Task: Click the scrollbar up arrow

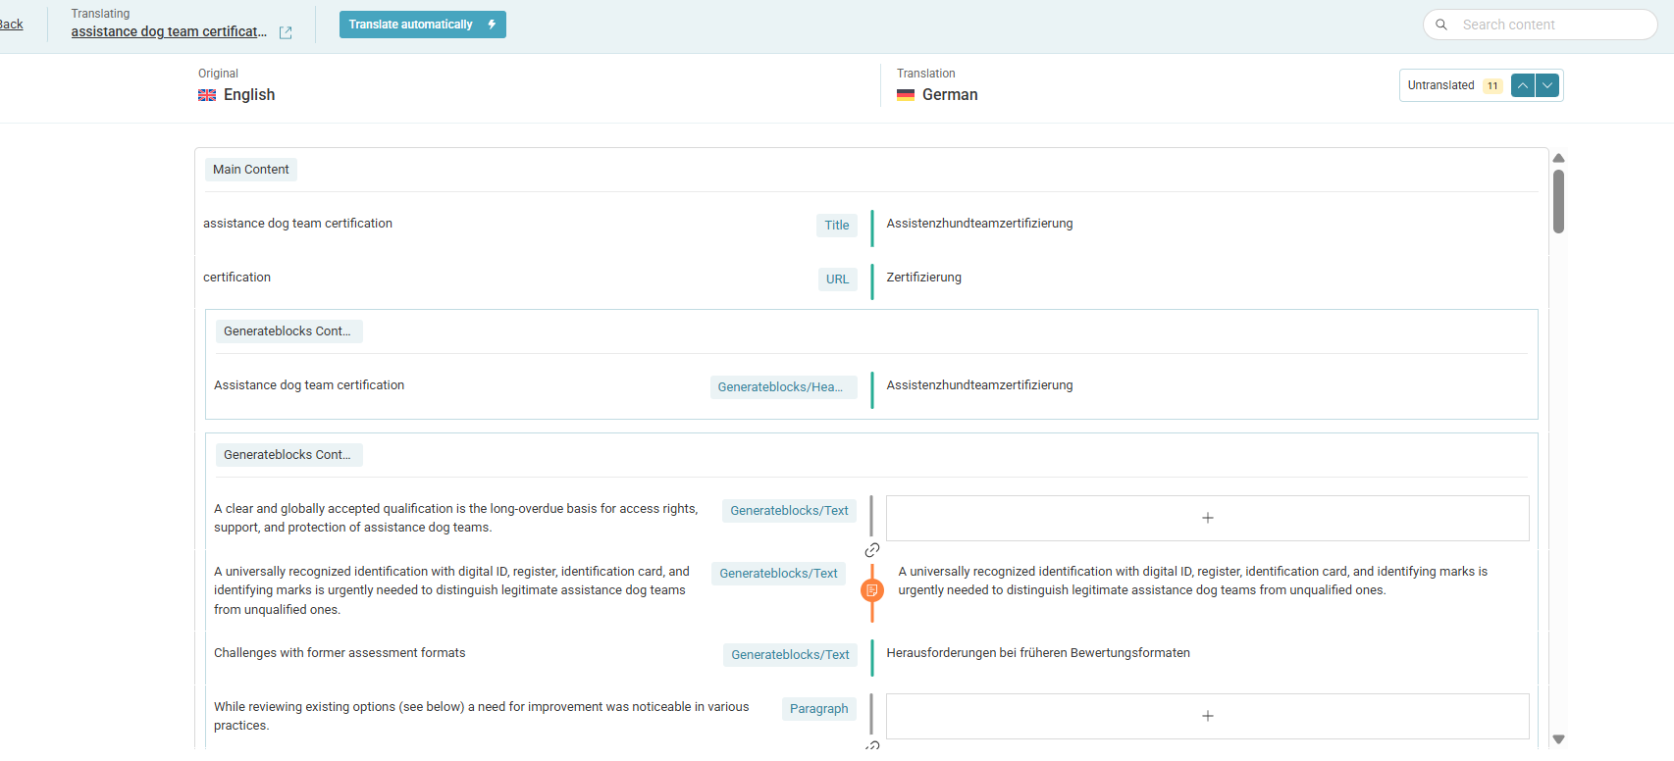Action: (x=1558, y=158)
